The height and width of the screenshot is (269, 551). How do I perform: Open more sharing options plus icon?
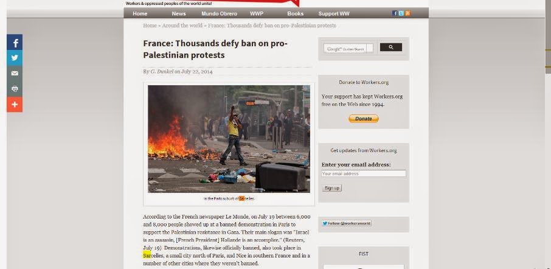[15, 105]
